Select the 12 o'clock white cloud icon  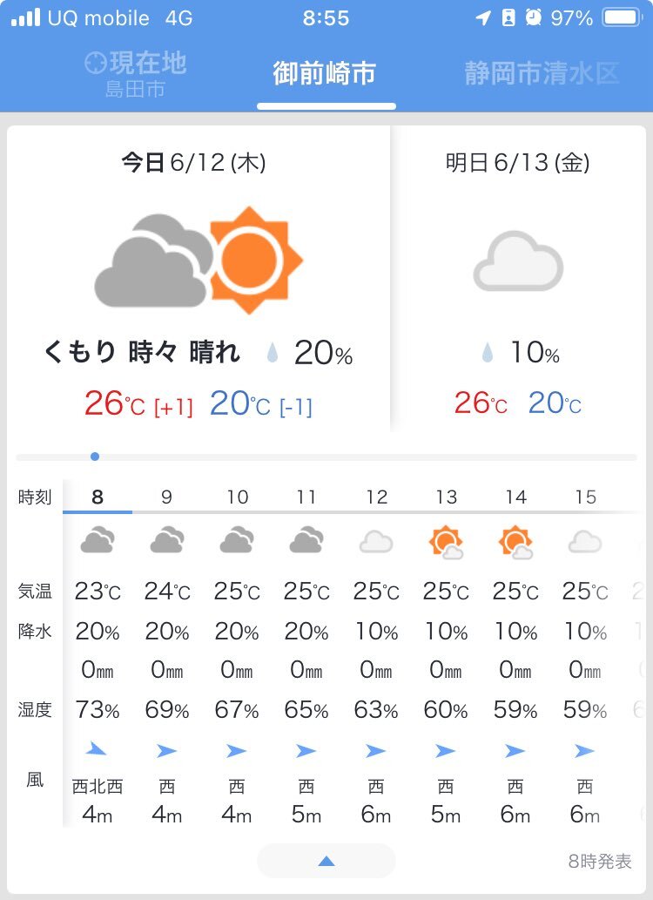376,541
